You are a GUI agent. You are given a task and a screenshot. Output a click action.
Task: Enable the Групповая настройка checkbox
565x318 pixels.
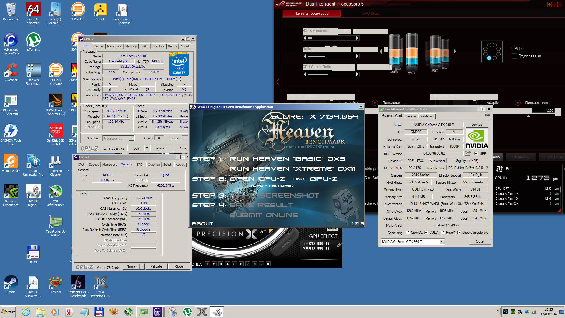point(515,56)
